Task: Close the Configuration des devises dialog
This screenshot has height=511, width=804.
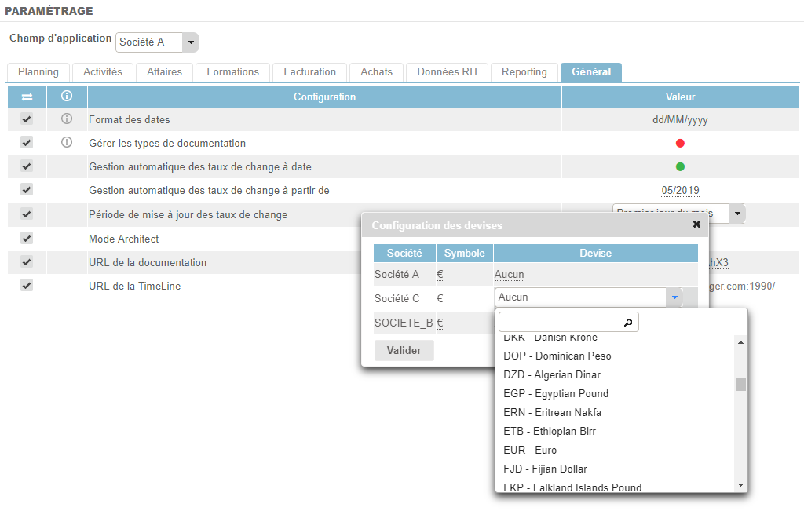Action: [696, 224]
